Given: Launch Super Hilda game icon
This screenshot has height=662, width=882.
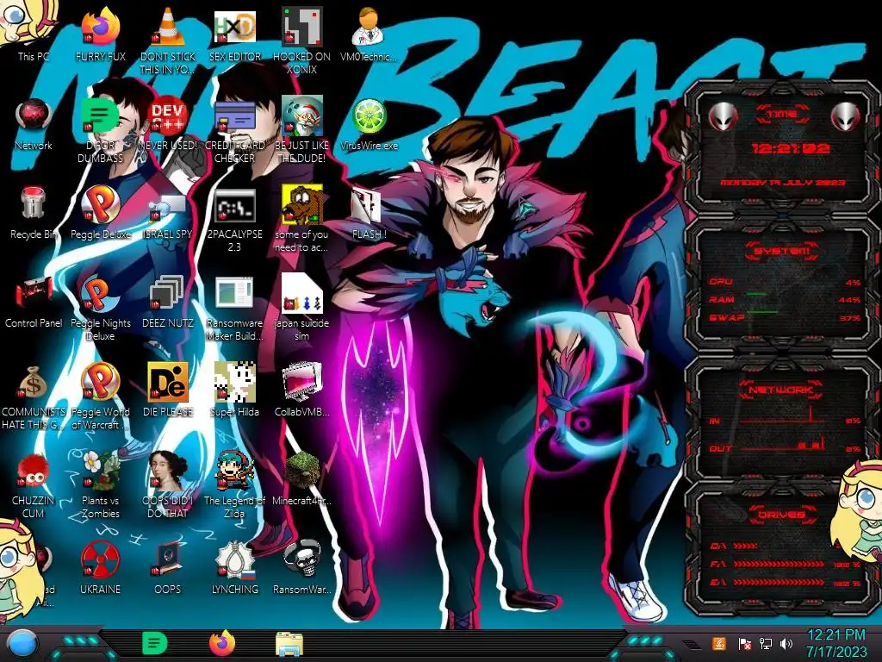Looking at the screenshot, I should (234, 390).
